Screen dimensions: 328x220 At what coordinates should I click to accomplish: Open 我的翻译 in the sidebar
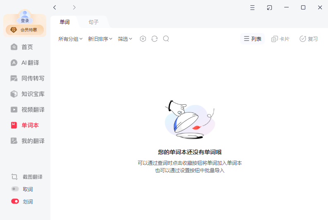[x=27, y=141]
